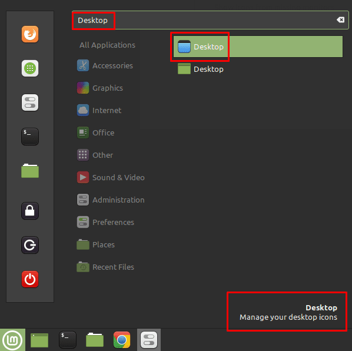352x351 pixels.
Task: Open the highlighted Desktop settings result
Action: [258, 47]
